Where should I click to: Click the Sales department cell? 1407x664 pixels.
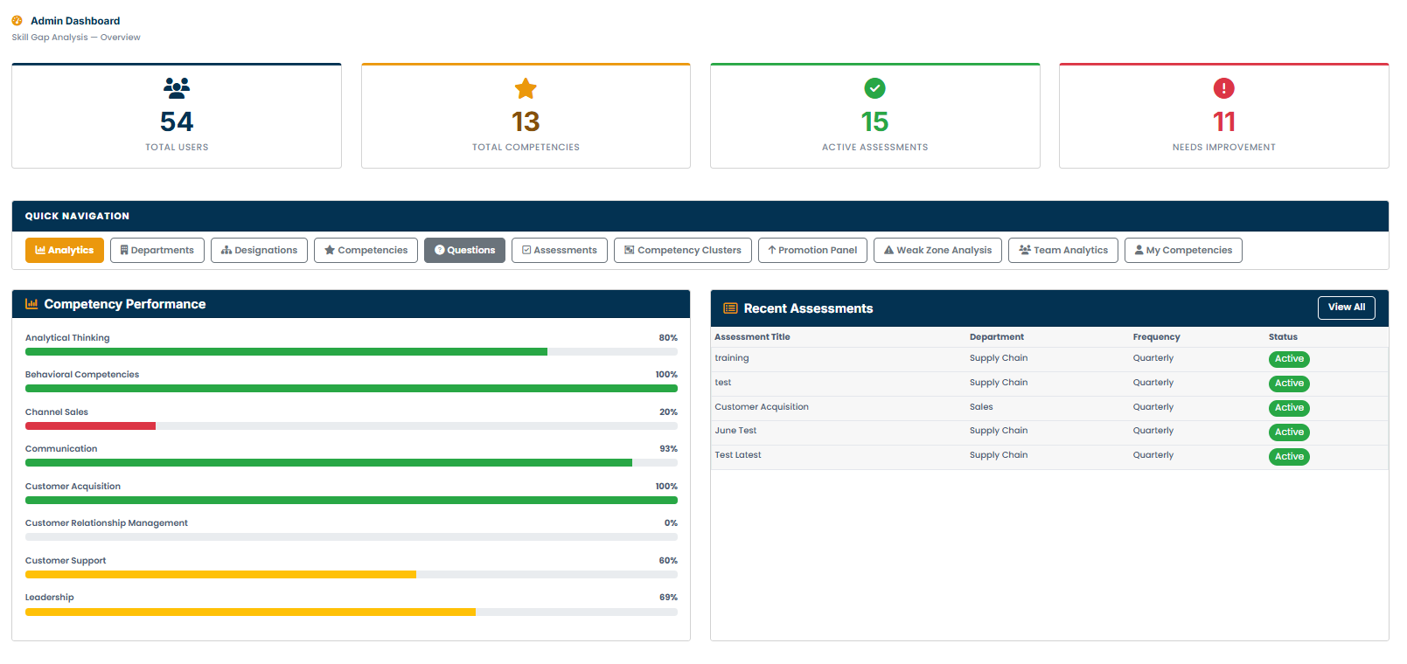click(981, 407)
